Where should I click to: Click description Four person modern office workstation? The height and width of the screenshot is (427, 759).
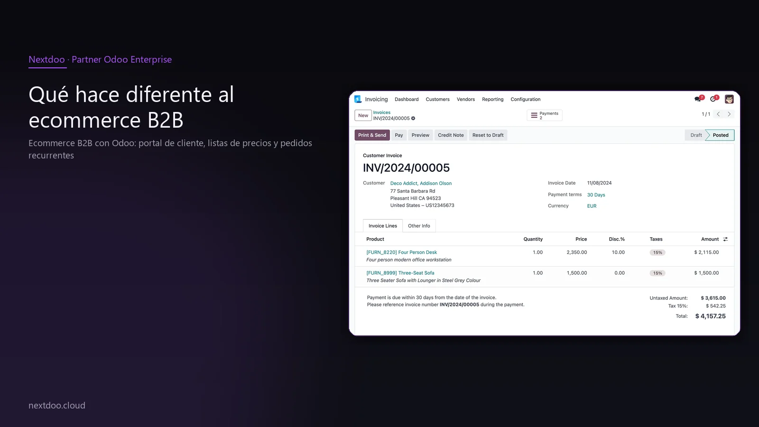(408, 260)
